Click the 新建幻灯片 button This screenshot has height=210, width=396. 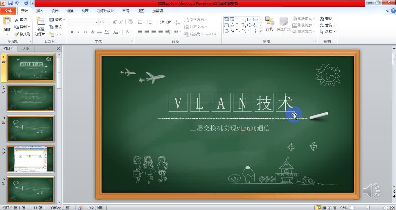(x=41, y=26)
